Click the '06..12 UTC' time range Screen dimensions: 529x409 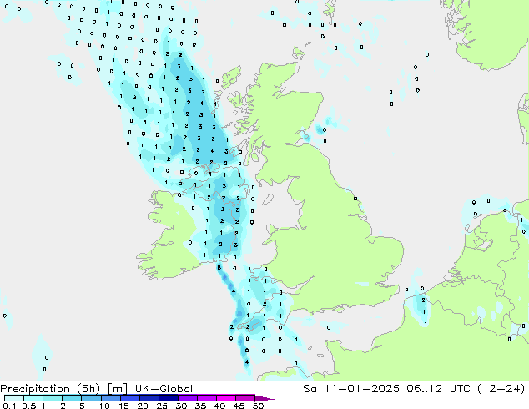point(441,389)
